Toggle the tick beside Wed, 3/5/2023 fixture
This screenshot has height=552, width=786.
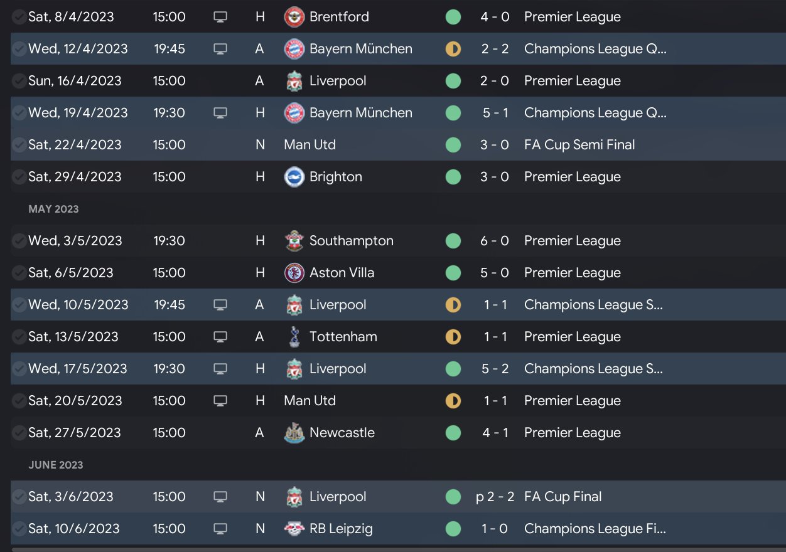(x=19, y=241)
